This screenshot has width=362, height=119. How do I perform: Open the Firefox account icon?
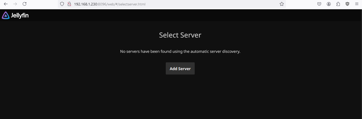329,4
